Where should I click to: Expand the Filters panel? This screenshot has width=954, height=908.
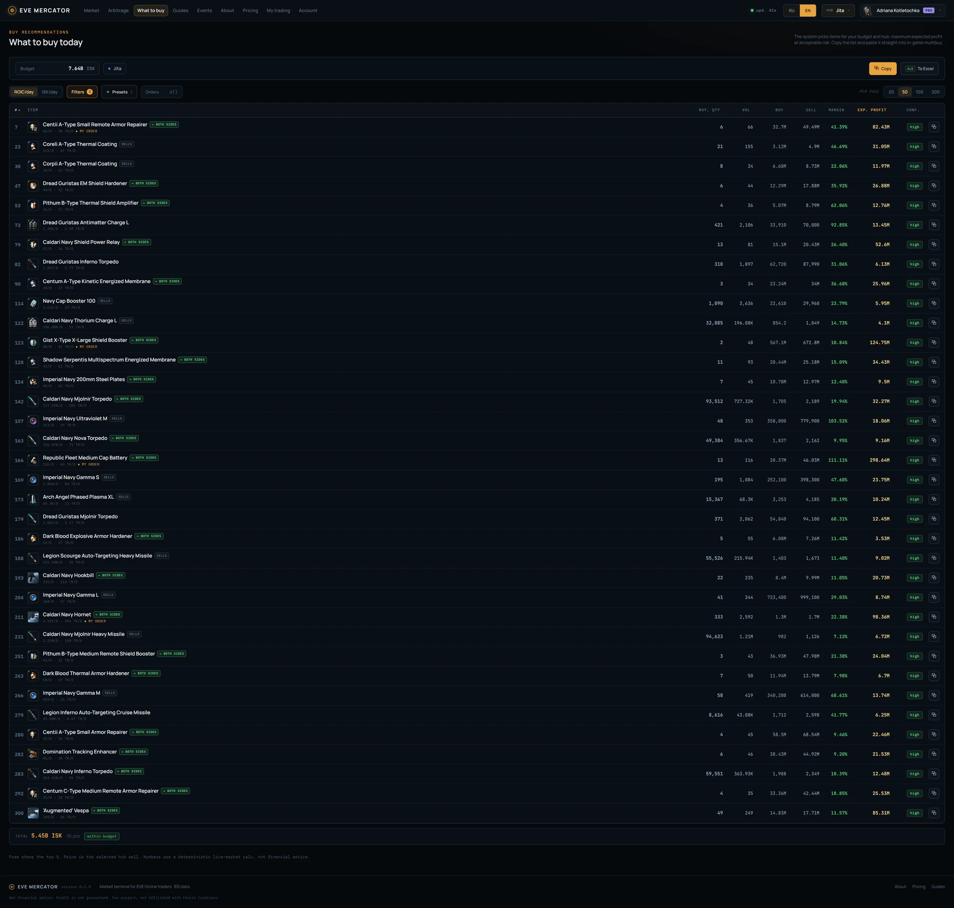coord(82,92)
